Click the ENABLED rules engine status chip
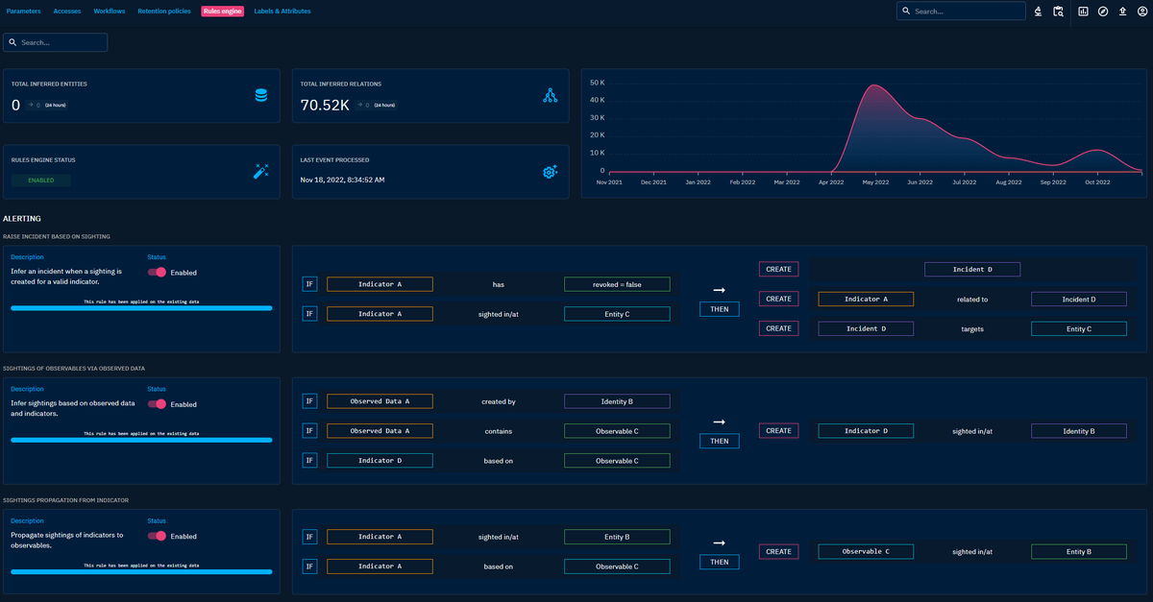 tap(41, 180)
